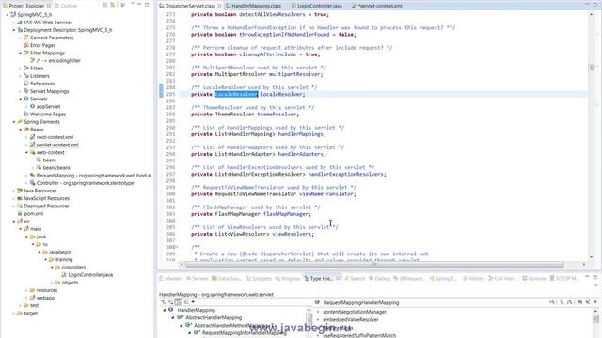Collapse the SpringMVC_5_h project node

click(x=8, y=15)
